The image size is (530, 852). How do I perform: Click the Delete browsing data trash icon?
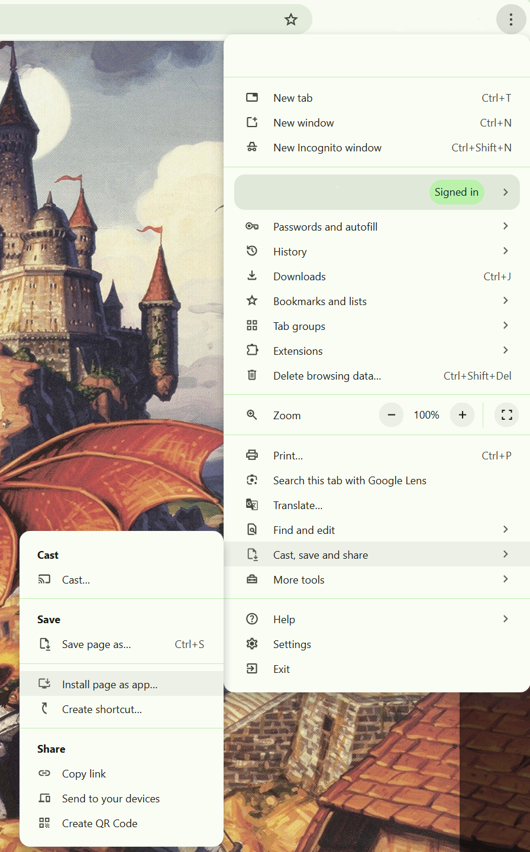point(252,375)
